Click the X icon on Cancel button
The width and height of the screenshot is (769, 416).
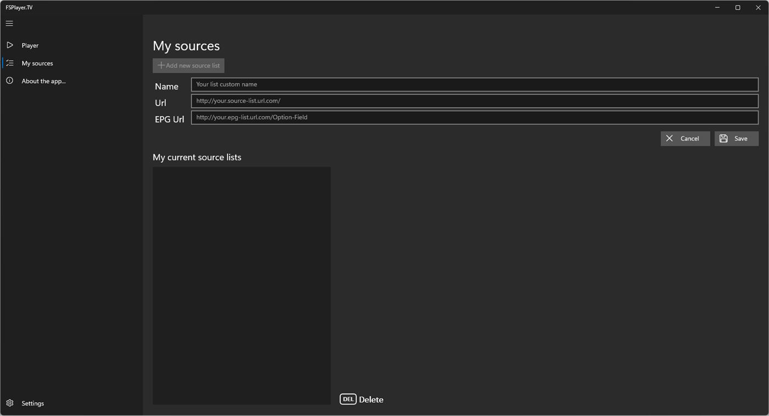(x=670, y=138)
